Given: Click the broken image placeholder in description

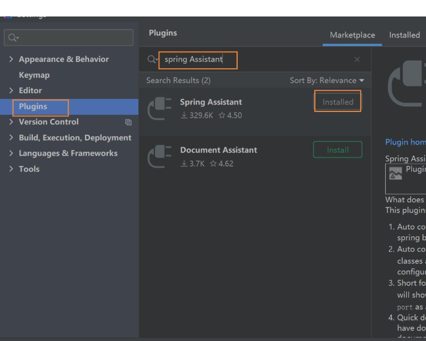Looking at the screenshot, I should (x=395, y=173).
